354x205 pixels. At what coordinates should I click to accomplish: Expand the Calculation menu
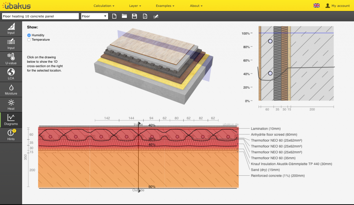coord(104,6)
